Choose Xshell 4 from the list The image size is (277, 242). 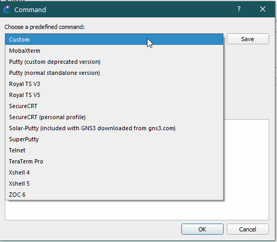point(114,172)
